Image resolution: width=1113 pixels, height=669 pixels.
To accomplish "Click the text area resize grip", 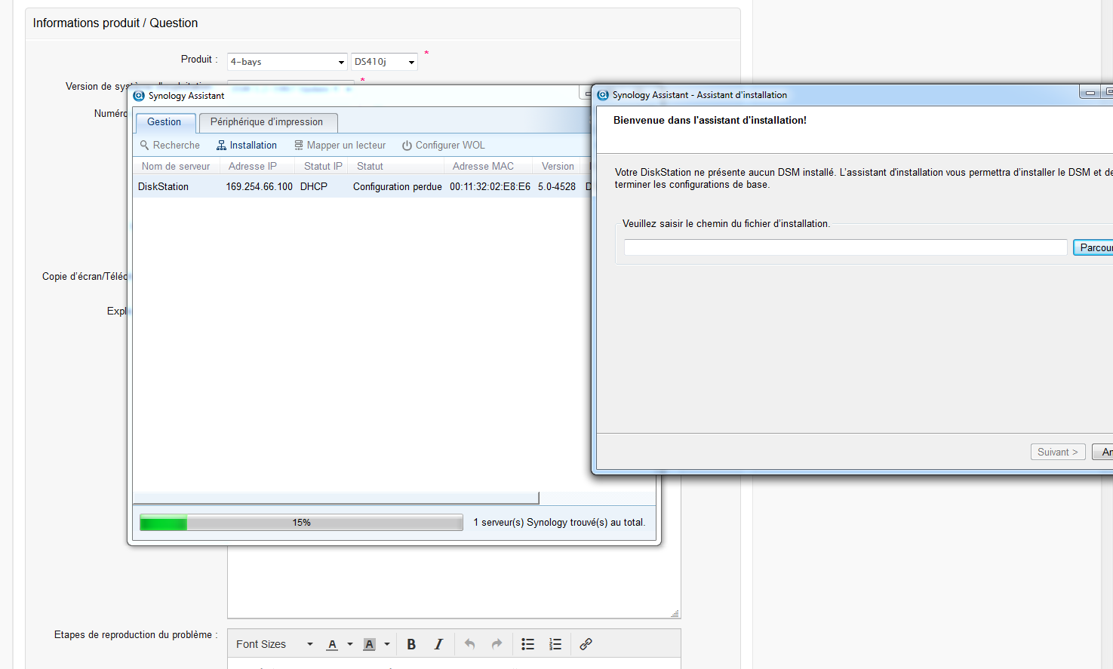I will (x=675, y=613).
